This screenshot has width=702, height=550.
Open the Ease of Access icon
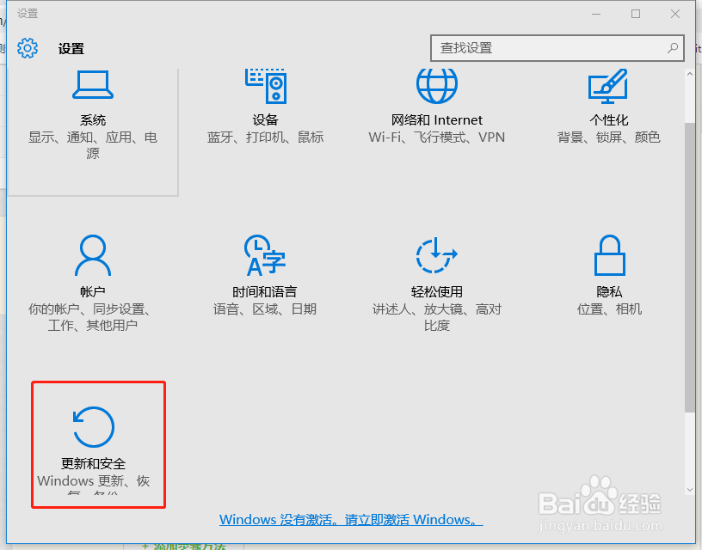436,255
